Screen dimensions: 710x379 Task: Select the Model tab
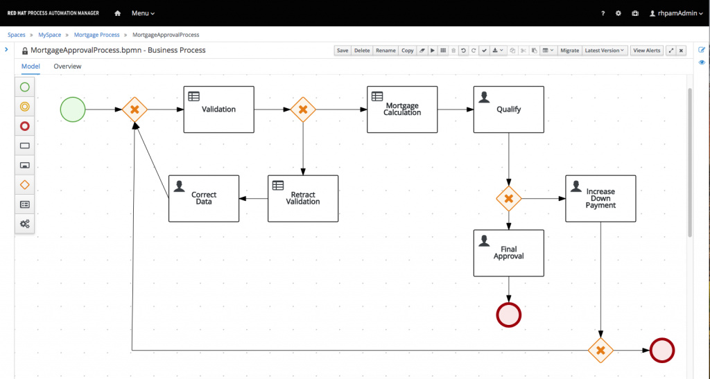tap(31, 67)
